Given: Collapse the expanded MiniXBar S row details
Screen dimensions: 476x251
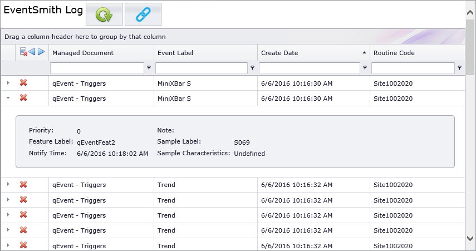Looking at the screenshot, I should coord(8,98).
